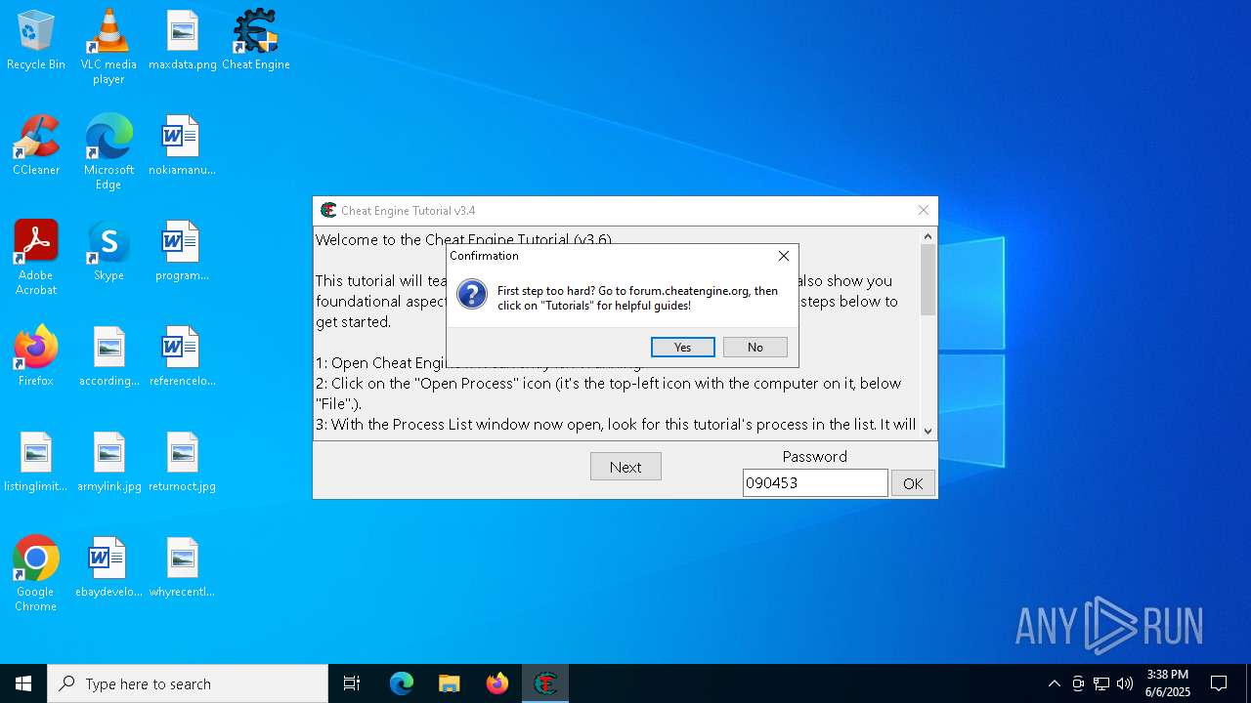Select the maxdata.png file icon
This screenshot has width=1251, height=703.
183,40
